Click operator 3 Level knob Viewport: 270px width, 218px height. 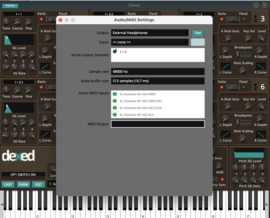coord(262,38)
